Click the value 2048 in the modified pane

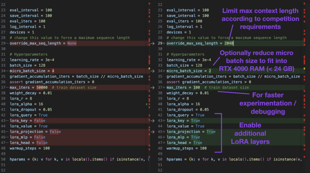pyautogui.click(x=229, y=43)
